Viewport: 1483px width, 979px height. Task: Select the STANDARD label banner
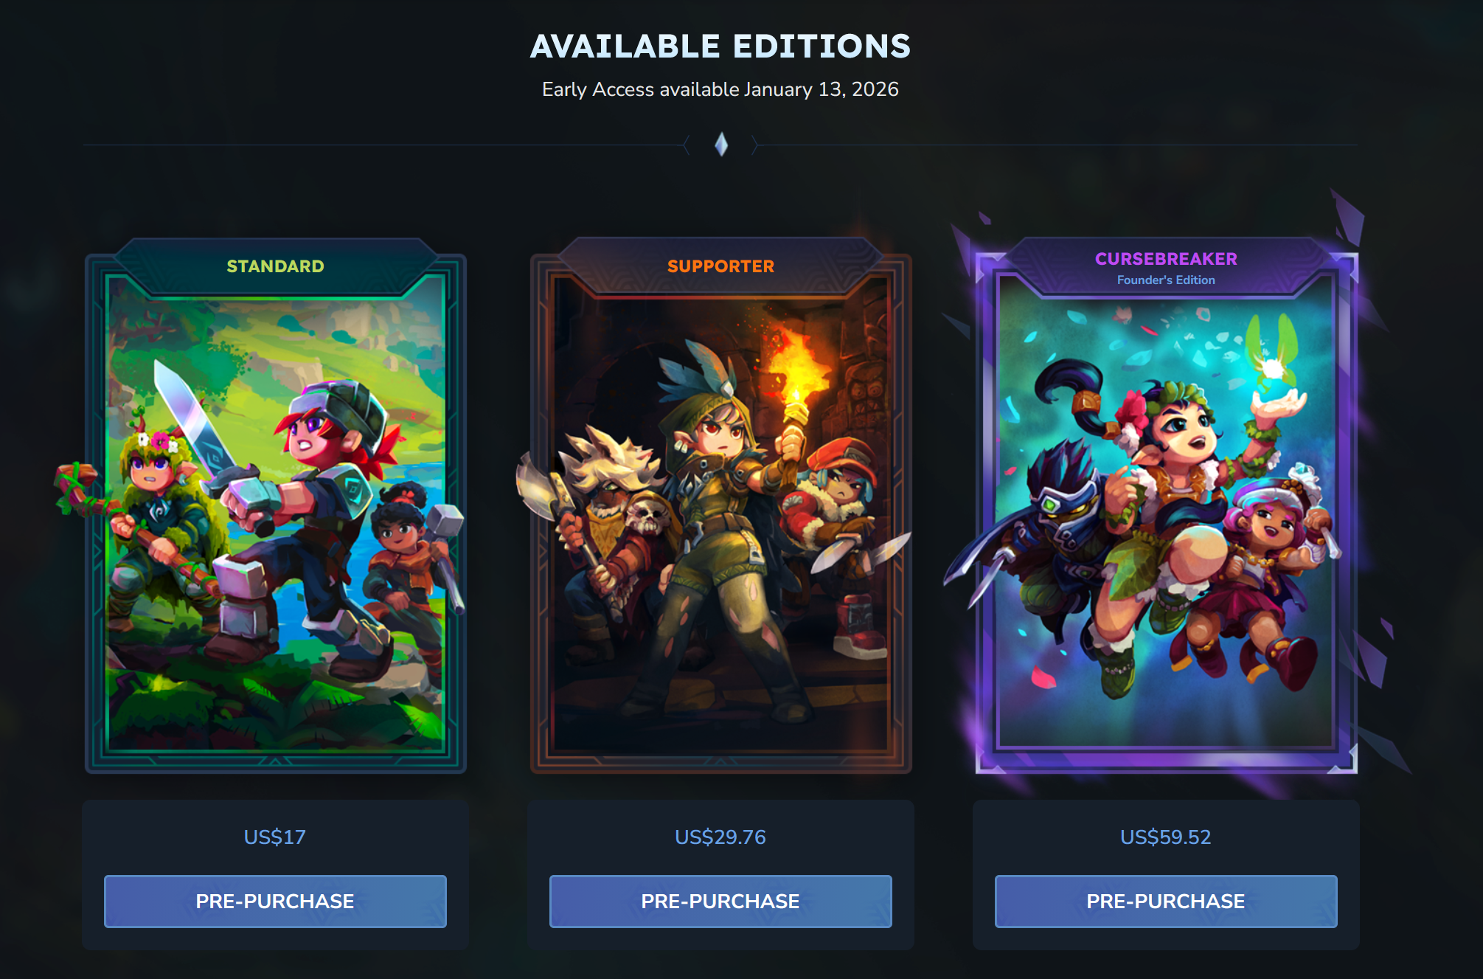click(x=275, y=266)
